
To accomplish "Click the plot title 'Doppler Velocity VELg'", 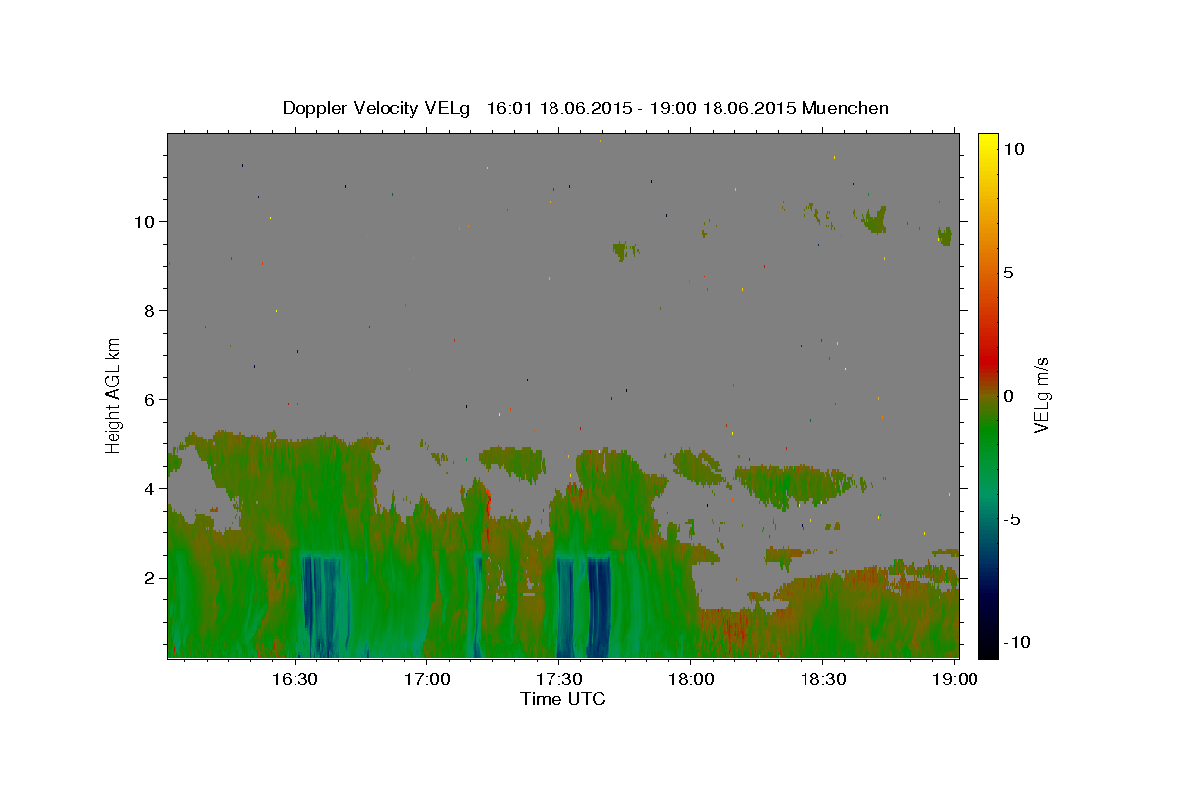I will (379, 108).
